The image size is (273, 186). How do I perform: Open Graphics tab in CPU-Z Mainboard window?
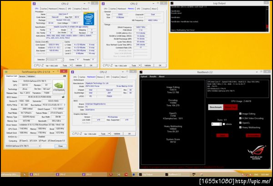point(116,77)
